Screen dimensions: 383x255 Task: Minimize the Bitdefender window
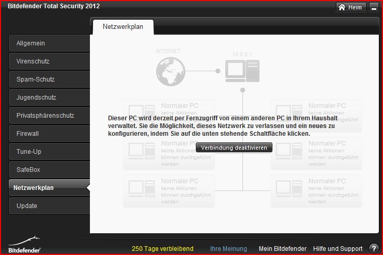tap(374, 7)
